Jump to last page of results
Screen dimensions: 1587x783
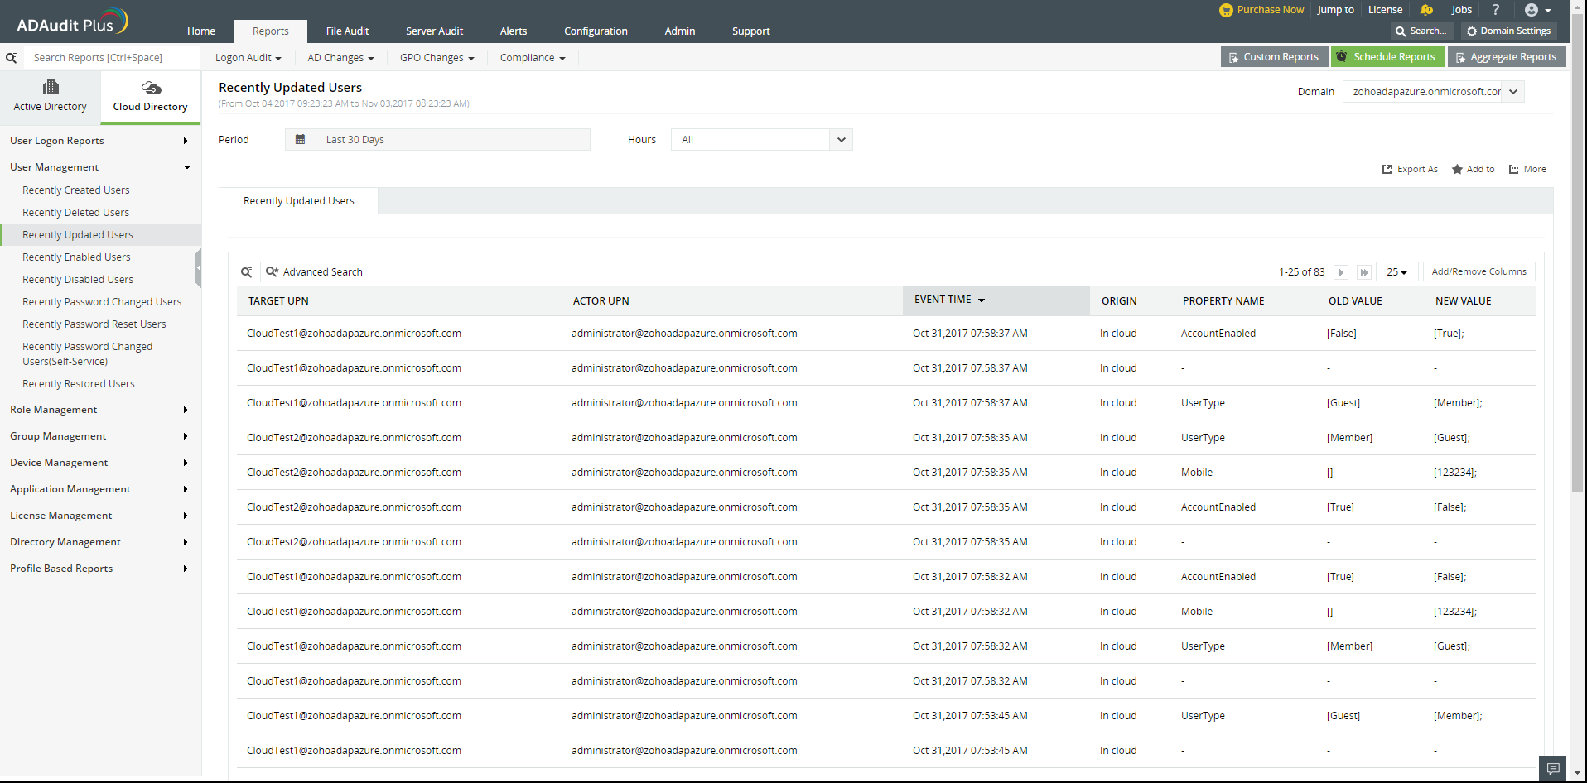pyautogui.click(x=1364, y=272)
